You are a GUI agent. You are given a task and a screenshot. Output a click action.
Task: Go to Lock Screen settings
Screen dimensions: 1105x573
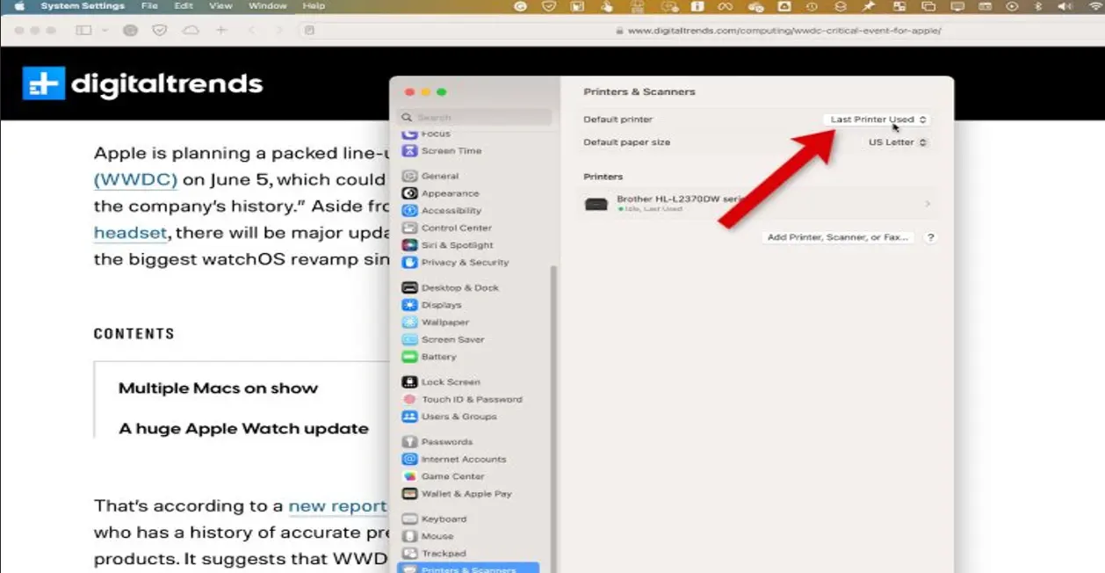pyautogui.click(x=450, y=382)
